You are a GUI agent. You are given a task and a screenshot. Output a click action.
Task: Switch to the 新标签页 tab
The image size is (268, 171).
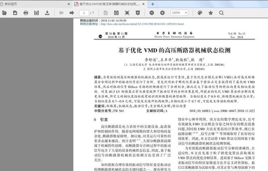coord(32,4)
